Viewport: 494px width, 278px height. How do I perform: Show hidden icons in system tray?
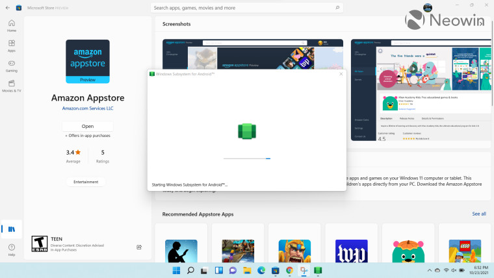[430, 270]
